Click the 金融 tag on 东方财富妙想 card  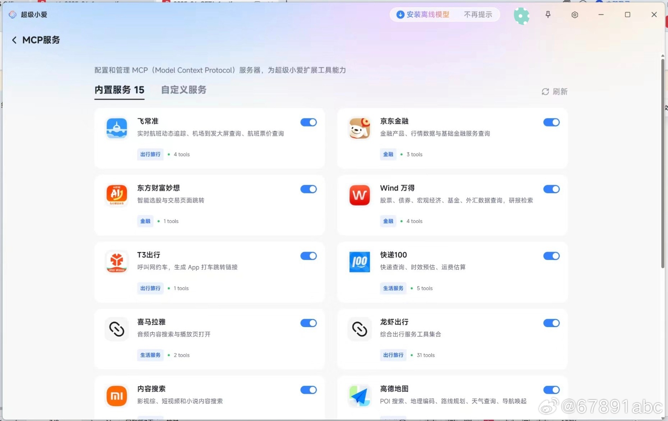145,221
